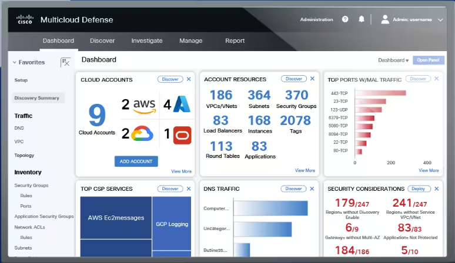Click the Google Cloud logo icon
This screenshot has height=263, width=455.
point(142,133)
